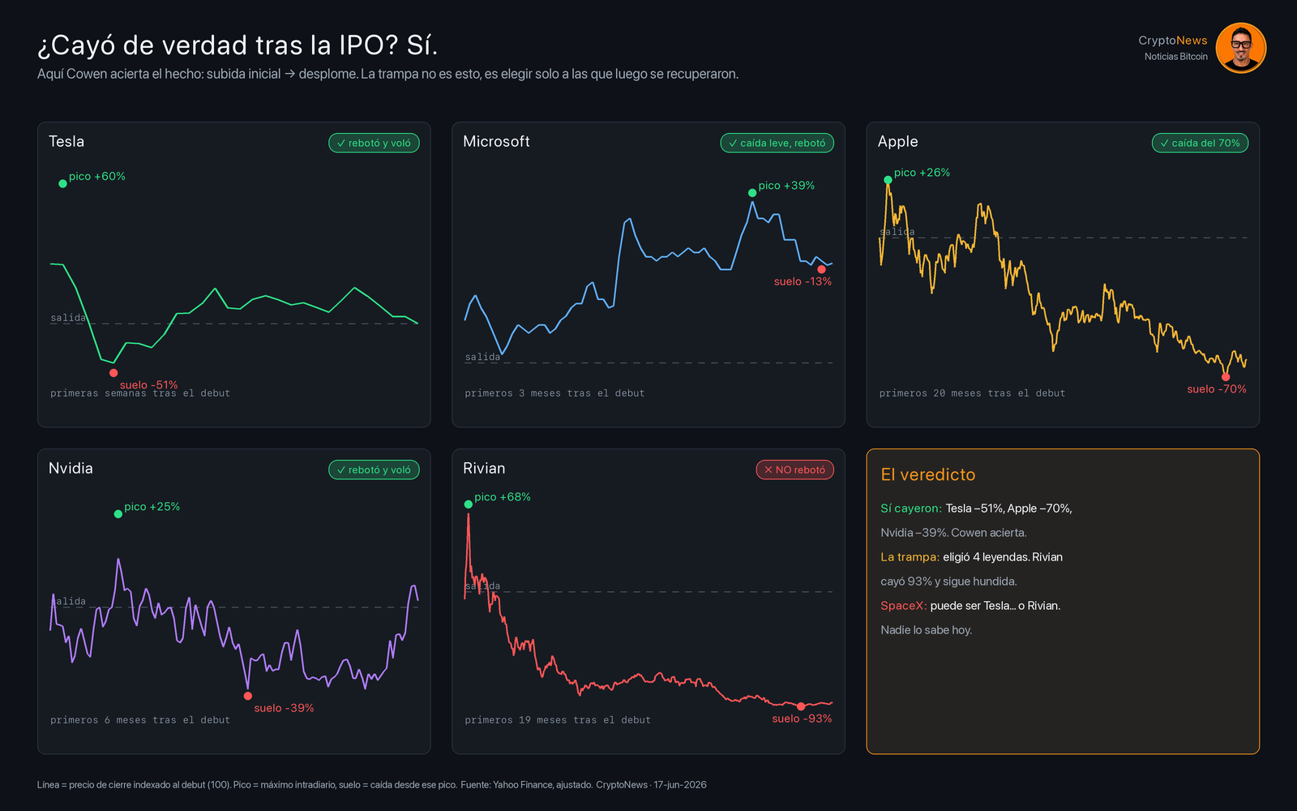Click the 'pico +68%' label in Rivian chart
This screenshot has width=1297, height=811.
(x=503, y=497)
